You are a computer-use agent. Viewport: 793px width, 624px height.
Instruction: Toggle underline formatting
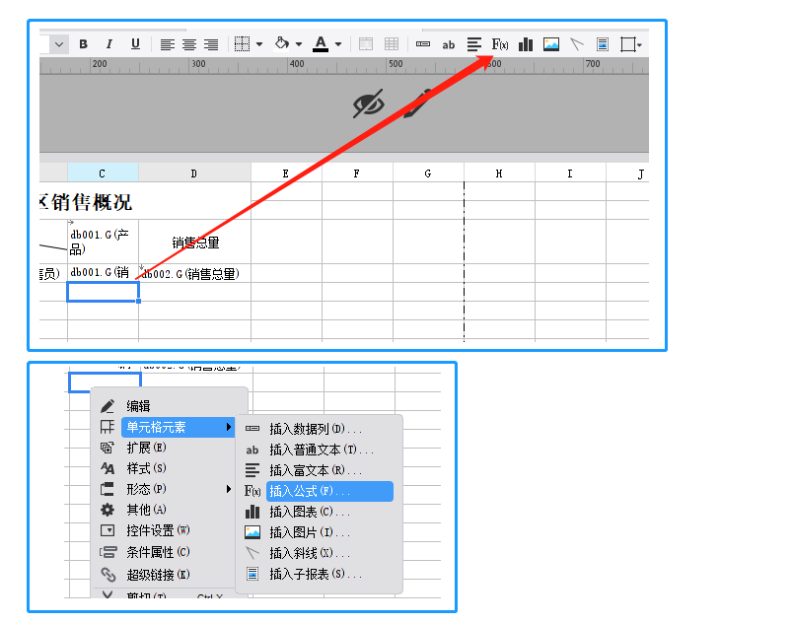[134, 43]
